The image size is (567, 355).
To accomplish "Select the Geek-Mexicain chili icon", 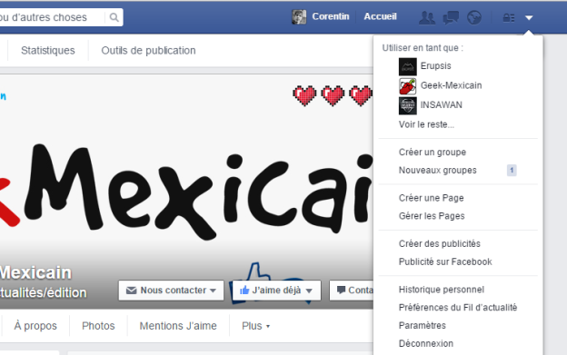I will pos(407,86).
